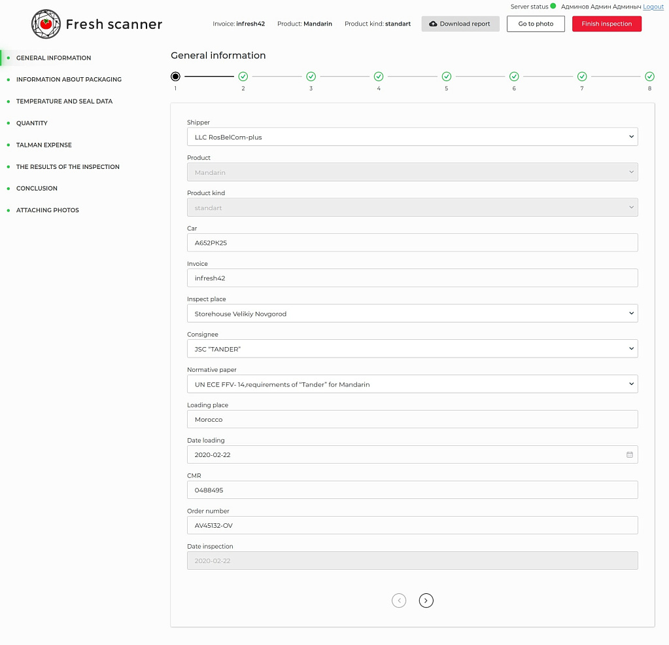Go to step 2 checkmark in progress bar
Screen dimensions: 669x645
pyautogui.click(x=243, y=77)
